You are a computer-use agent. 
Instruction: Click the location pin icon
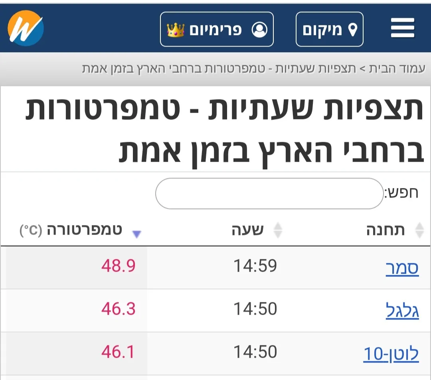[x=353, y=29]
